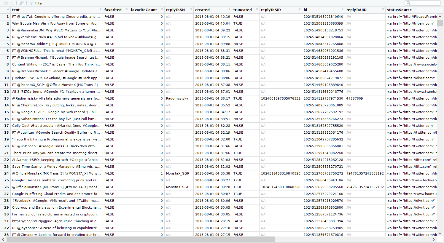This screenshot has height=243, width=444.
Task: Click the horizontal scrollbar right arrow
Action: [x=434, y=239]
